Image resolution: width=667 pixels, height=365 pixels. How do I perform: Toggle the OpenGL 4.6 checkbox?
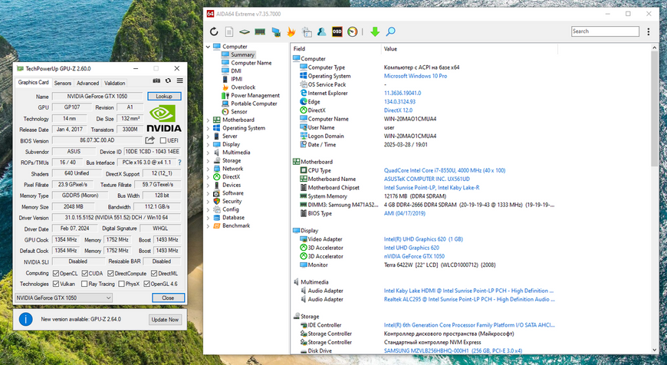(x=146, y=284)
